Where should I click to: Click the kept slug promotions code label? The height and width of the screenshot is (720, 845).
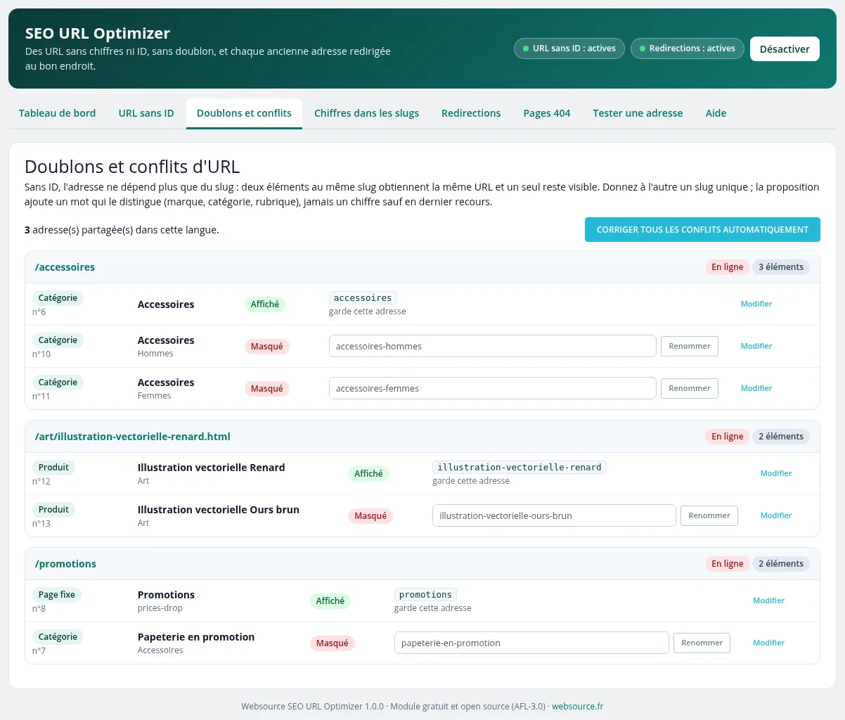click(425, 595)
